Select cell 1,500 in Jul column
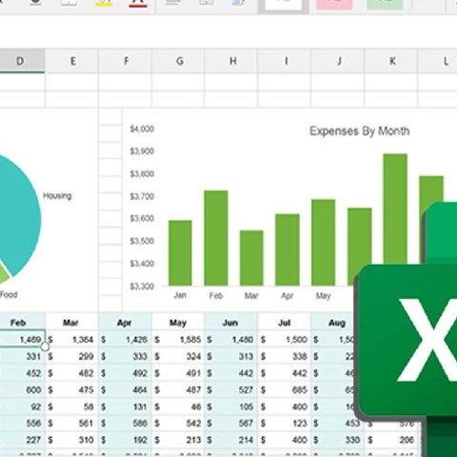Image resolution: width=457 pixels, height=457 pixels. point(285,339)
